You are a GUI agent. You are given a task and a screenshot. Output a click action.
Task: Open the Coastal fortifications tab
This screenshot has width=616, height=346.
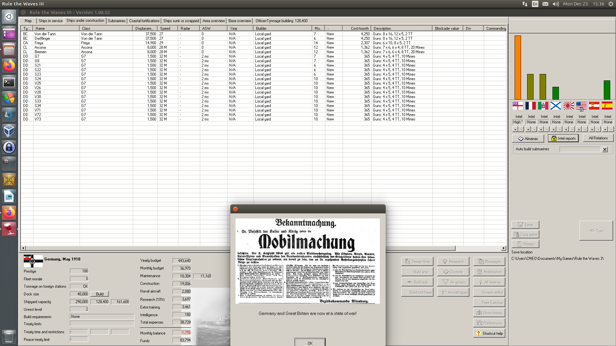point(144,21)
